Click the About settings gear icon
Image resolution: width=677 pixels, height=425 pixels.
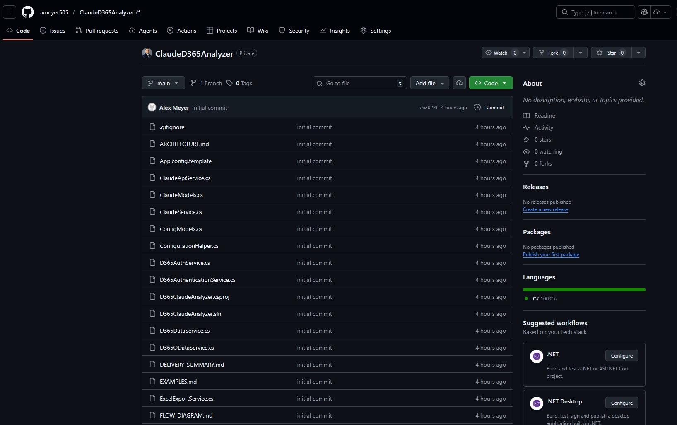pyautogui.click(x=642, y=83)
